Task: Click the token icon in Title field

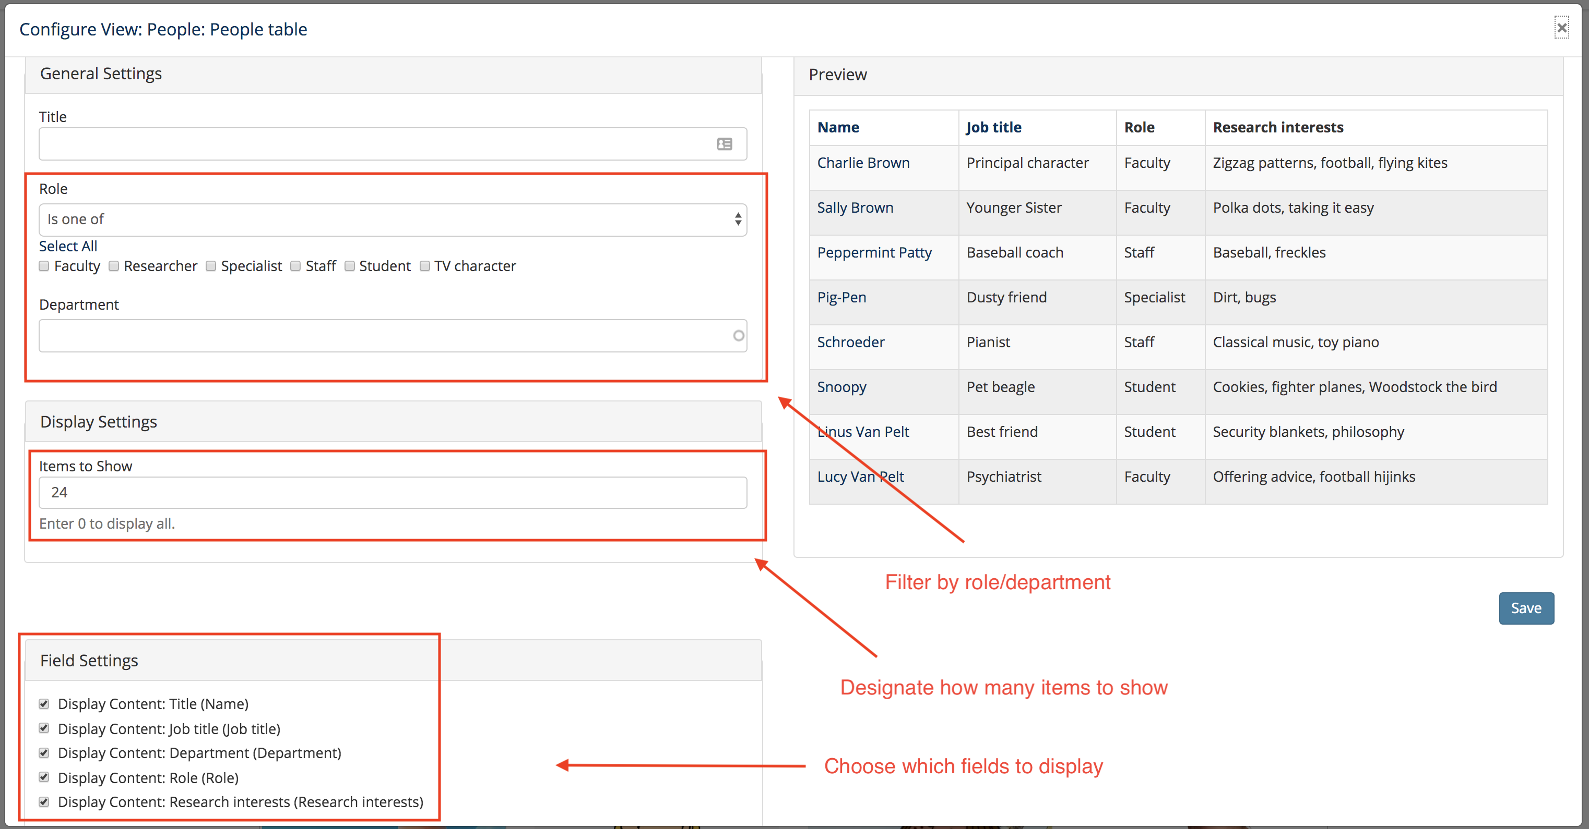Action: pyautogui.click(x=724, y=144)
